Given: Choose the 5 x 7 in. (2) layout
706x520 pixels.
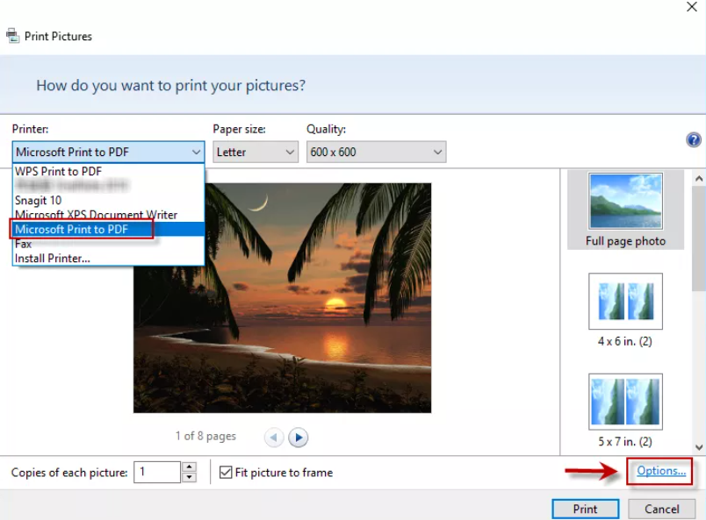Looking at the screenshot, I should [625, 410].
